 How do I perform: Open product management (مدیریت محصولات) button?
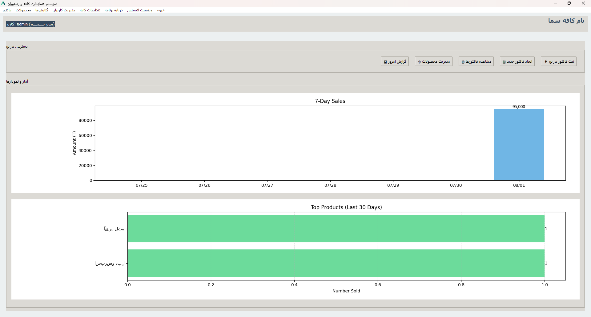[x=433, y=61]
